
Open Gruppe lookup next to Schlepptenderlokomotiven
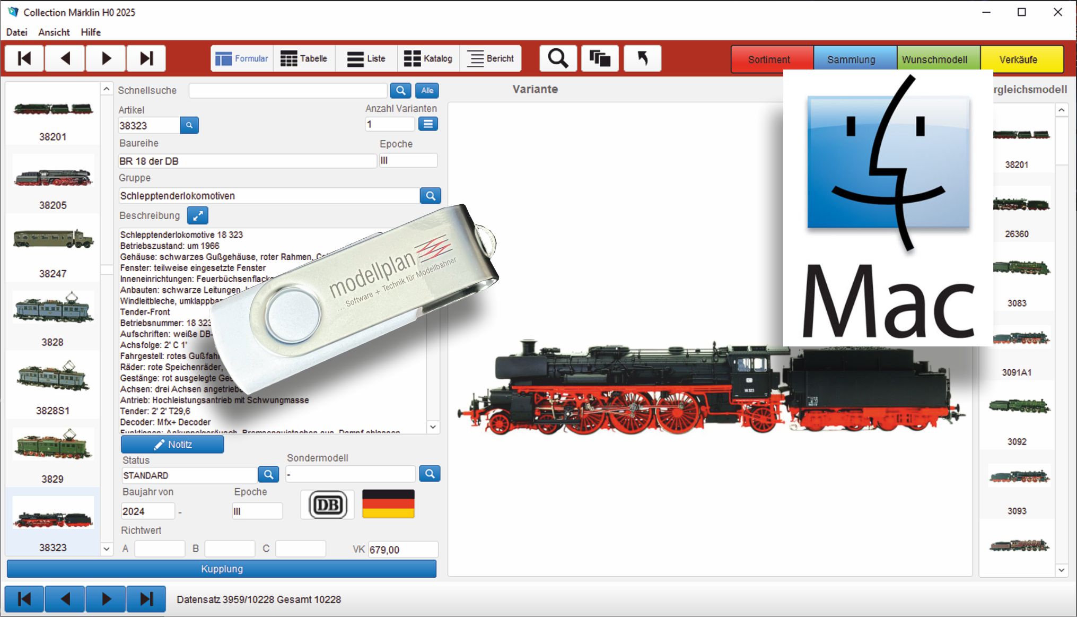coord(430,196)
